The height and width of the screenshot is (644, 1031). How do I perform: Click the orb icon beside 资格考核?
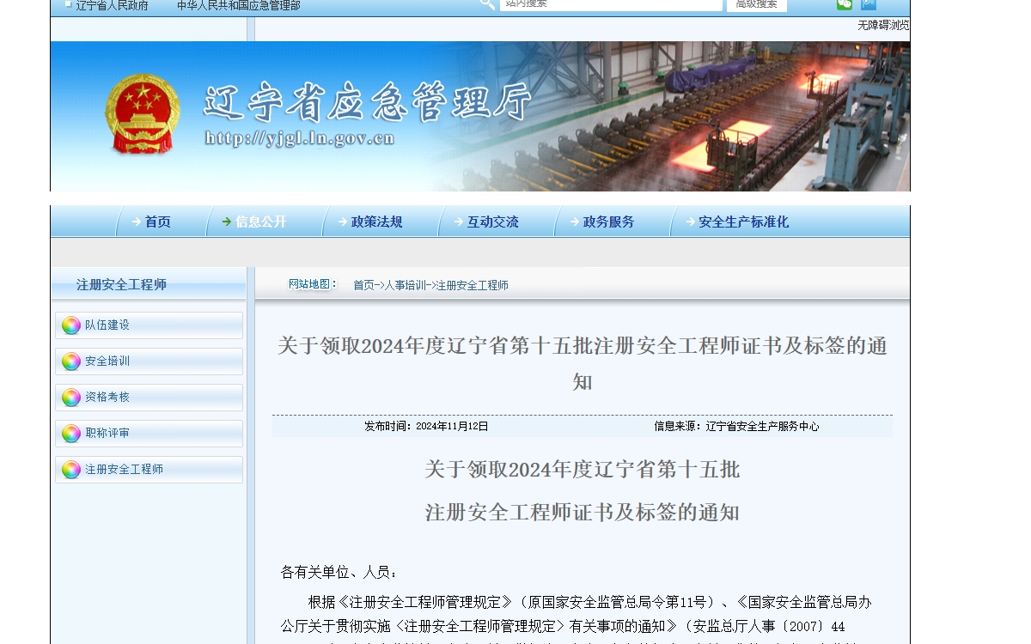pyautogui.click(x=70, y=398)
